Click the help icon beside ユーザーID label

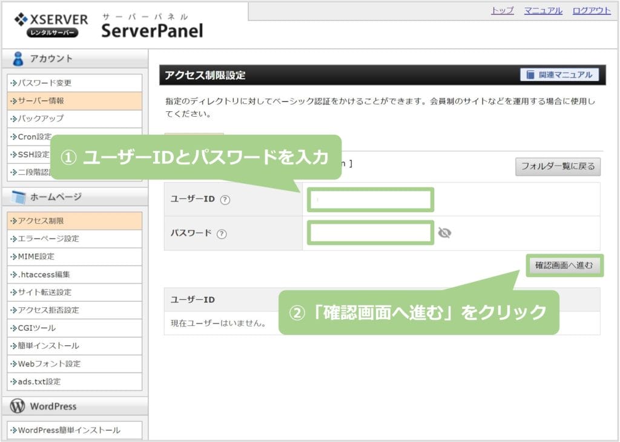(225, 200)
